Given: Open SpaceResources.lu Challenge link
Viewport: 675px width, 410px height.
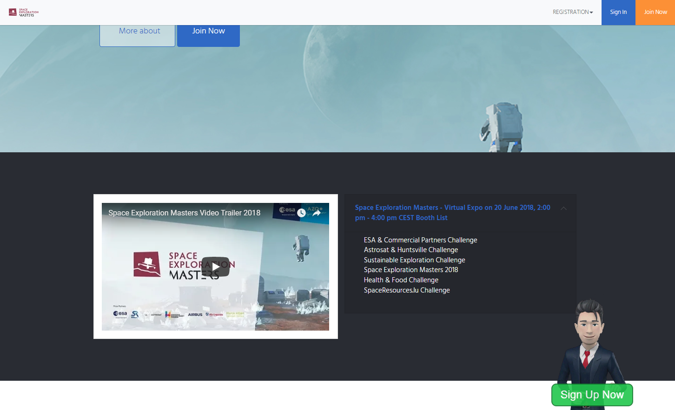Looking at the screenshot, I should click(407, 290).
